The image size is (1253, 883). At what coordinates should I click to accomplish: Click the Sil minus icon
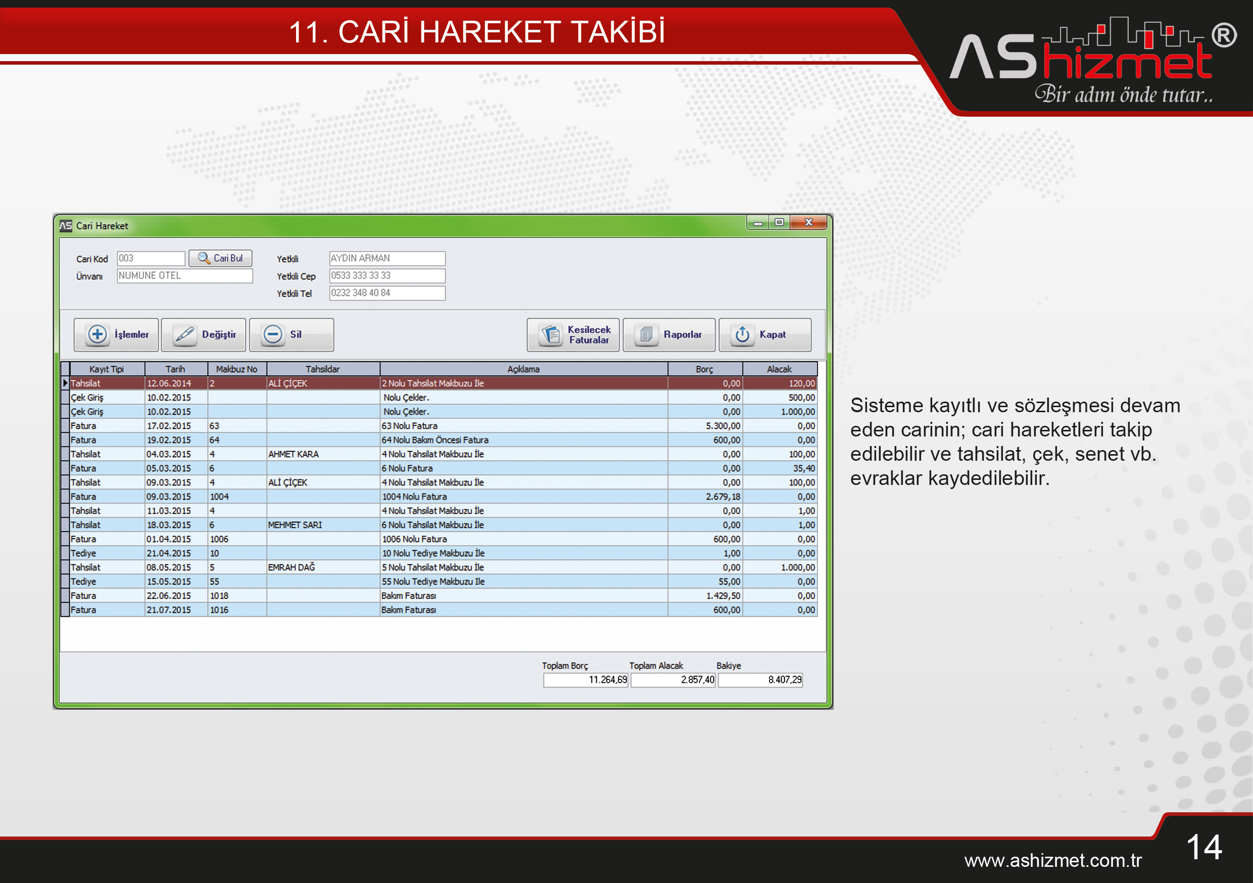coord(273,334)
